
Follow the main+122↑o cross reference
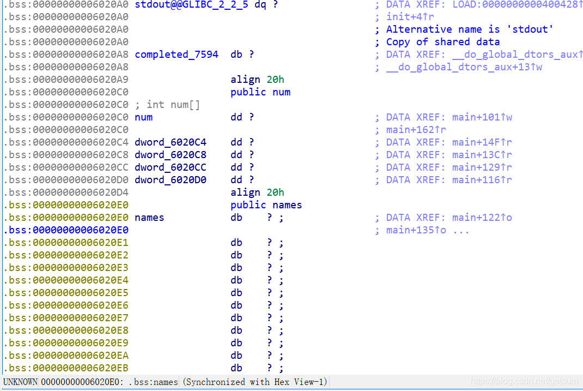click(482, 218)
